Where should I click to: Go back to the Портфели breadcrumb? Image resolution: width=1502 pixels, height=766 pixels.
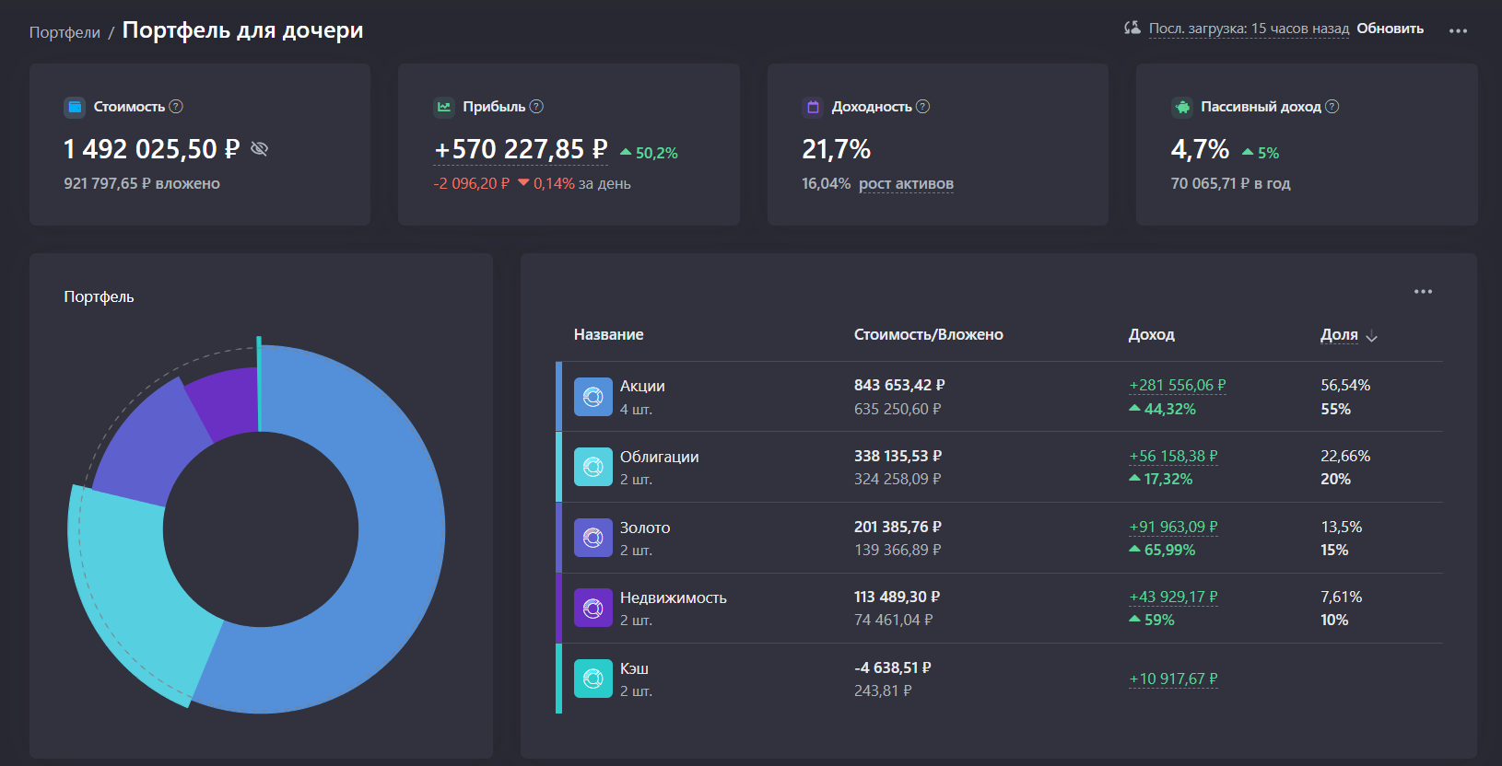pos(65,32)
